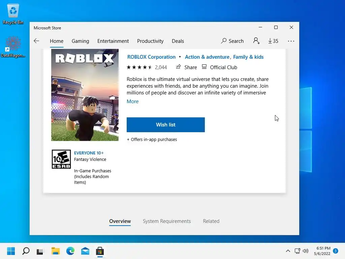Image resolution: width=345 pixels, height=259 pixels.
Task: Launch File Explorer from the taskbar
Action: coord(56,251)
